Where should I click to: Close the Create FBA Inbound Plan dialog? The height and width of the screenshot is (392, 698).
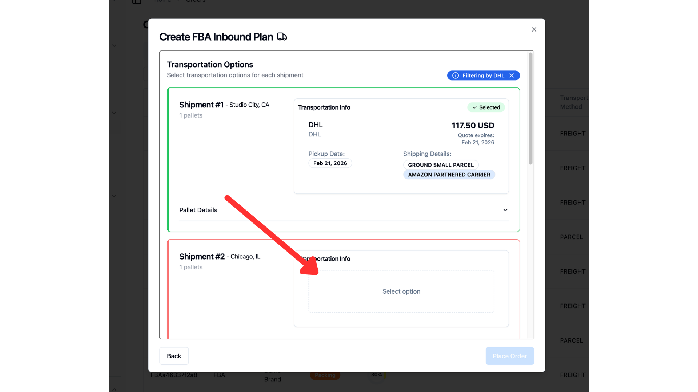click(534, 29)
